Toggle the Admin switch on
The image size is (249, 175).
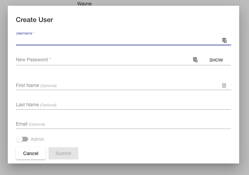(22, 139)
